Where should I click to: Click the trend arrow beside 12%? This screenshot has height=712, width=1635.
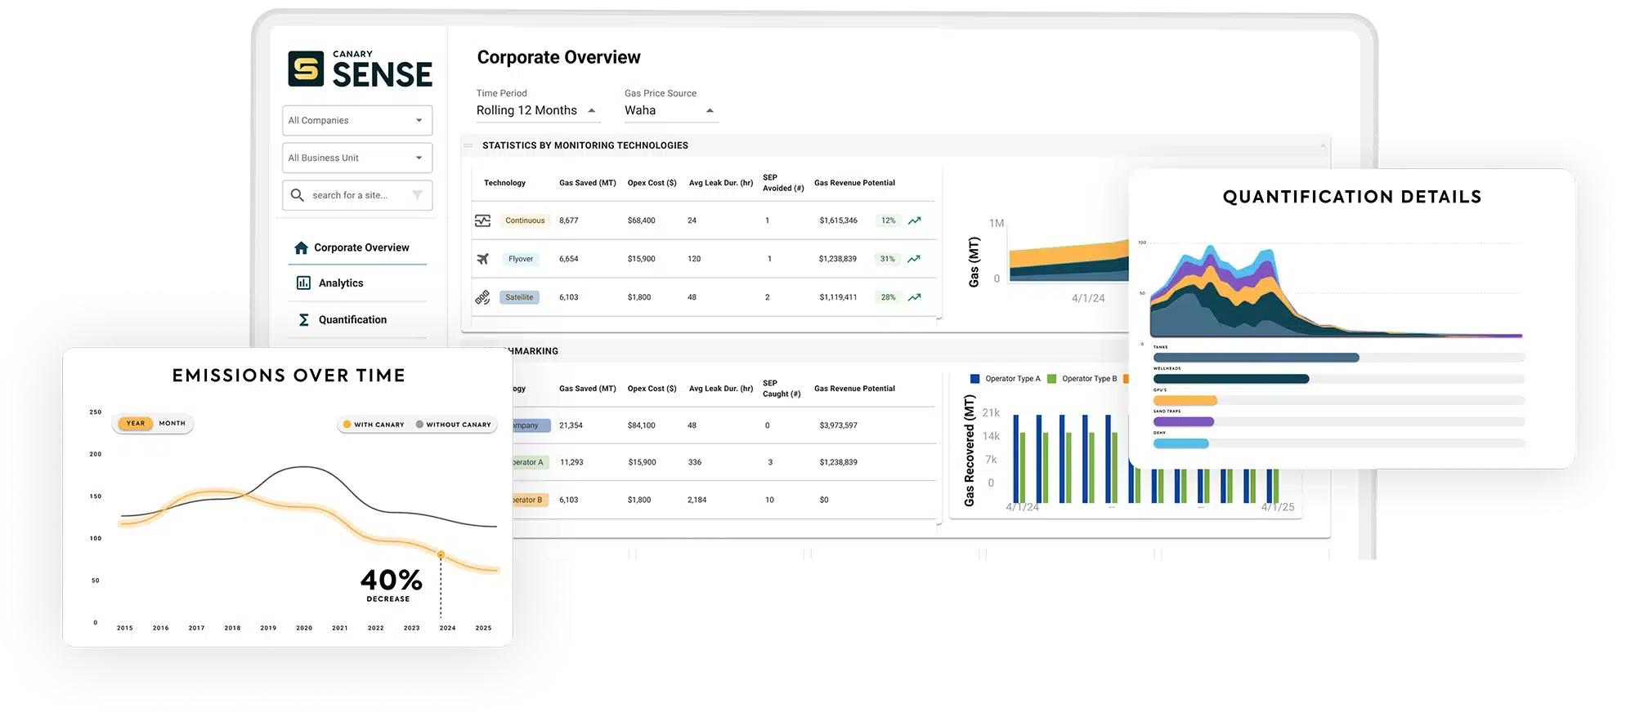(x=915, y=220)
